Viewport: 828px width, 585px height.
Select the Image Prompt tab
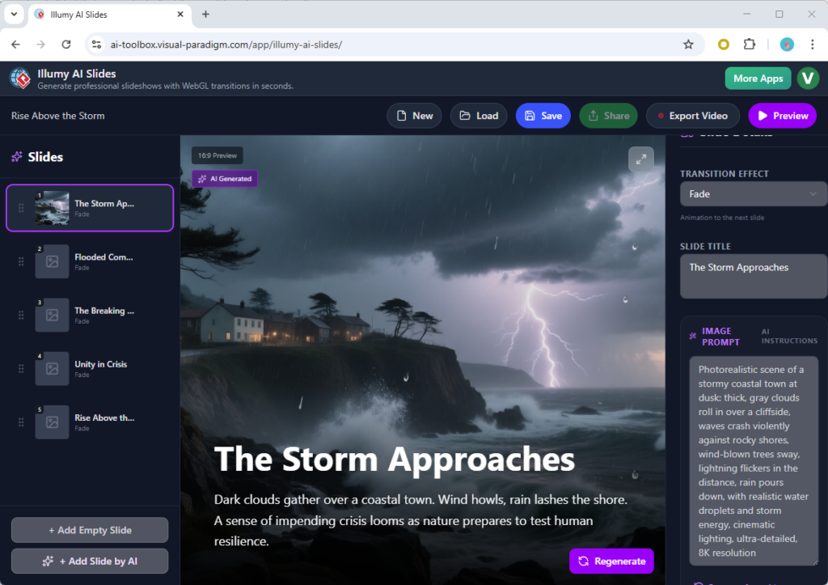(722, 336)
